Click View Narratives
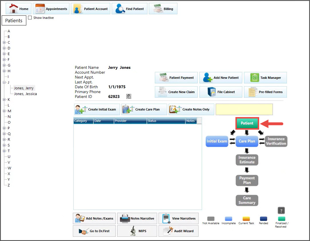Screen dimensions: 310x241 (179, 218)
